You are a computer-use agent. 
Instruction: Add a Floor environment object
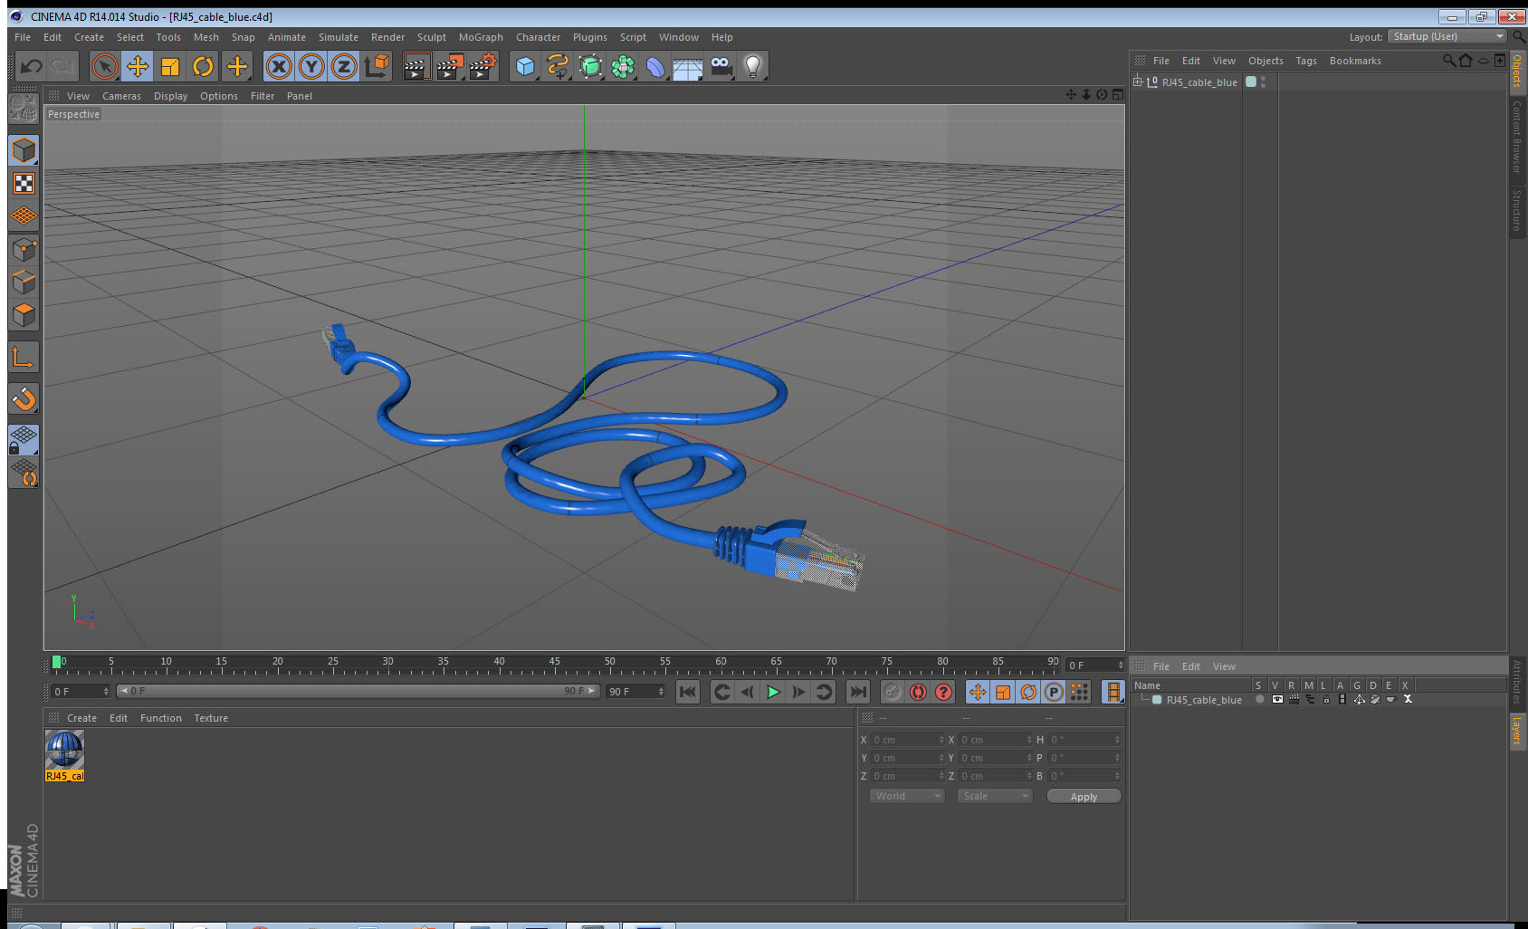click(x=688, y=66)
